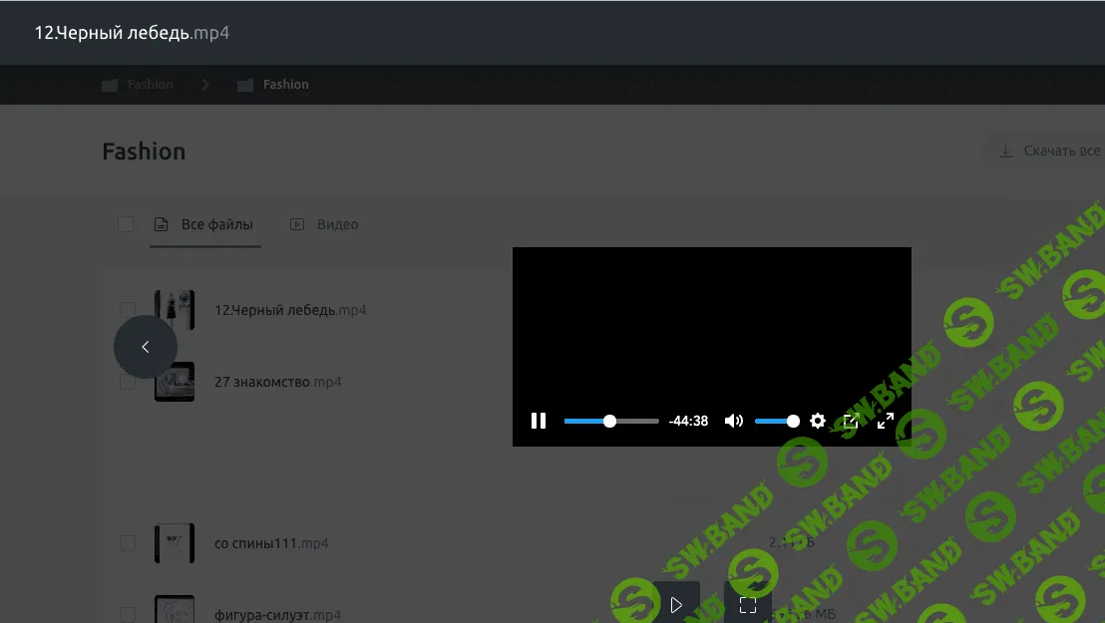This screenshot has width=1105, height=623.
Task: Click play button in bottom toolbar
Action: tap(676, 605)
